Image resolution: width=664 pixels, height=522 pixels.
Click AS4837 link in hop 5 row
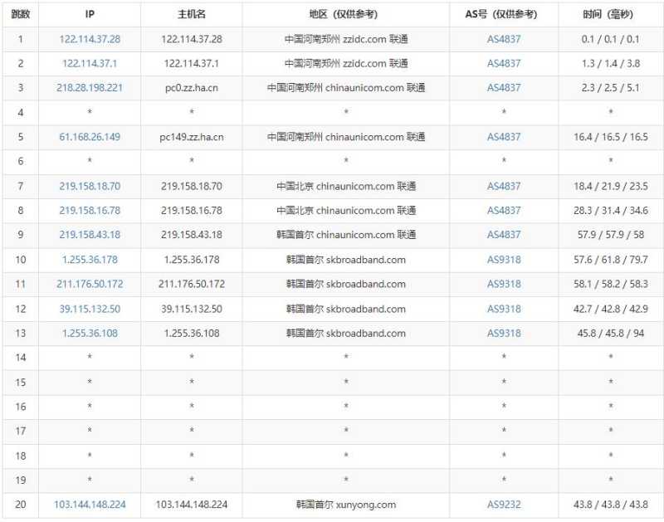(x=504, y=137)
